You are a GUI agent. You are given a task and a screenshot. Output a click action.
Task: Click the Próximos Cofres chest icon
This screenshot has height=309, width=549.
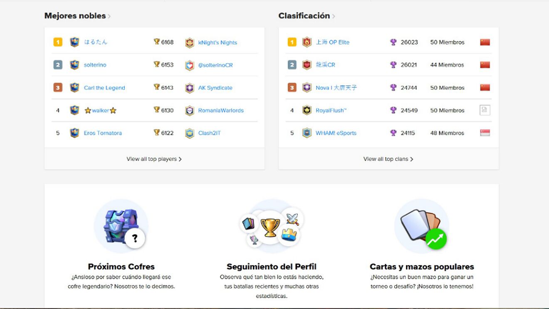(x=121, y=226)
